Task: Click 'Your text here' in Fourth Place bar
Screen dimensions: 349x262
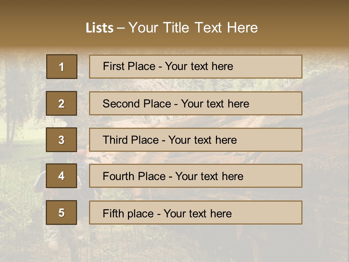Action: (x=209, y=176)
